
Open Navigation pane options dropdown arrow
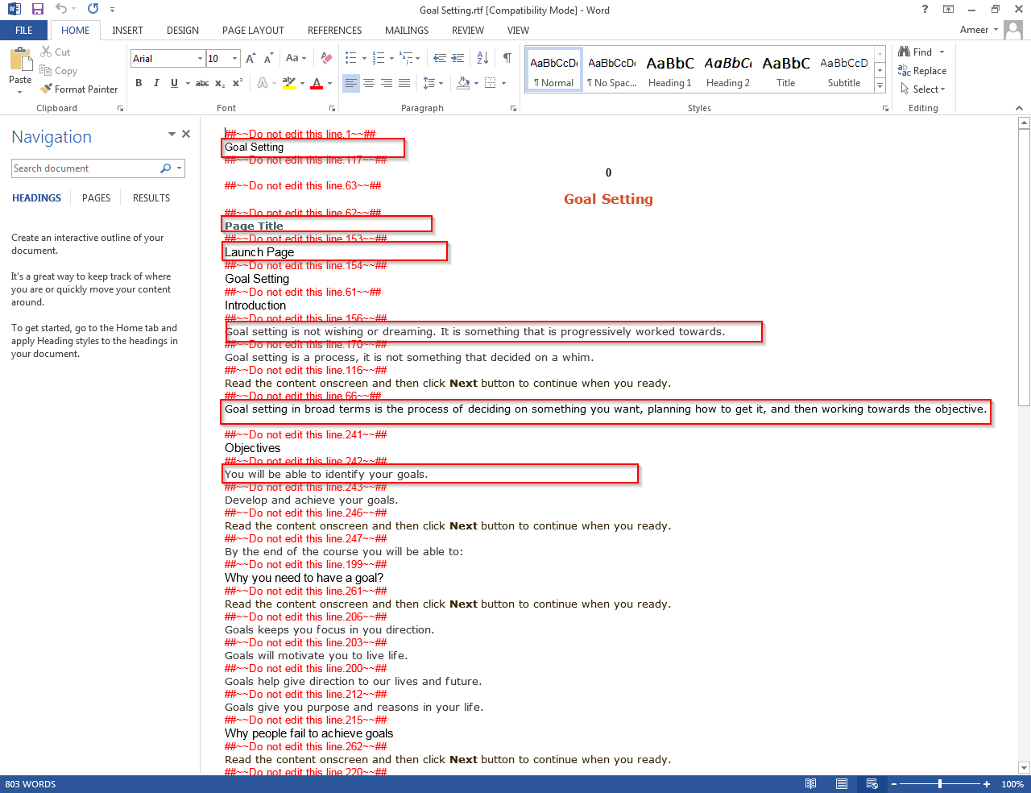point(172,134)
